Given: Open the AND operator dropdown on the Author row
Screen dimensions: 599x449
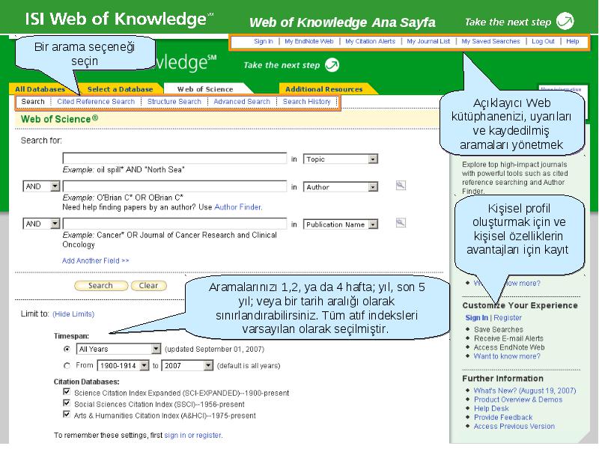Looking at the screenshot, I should [42, 186].
